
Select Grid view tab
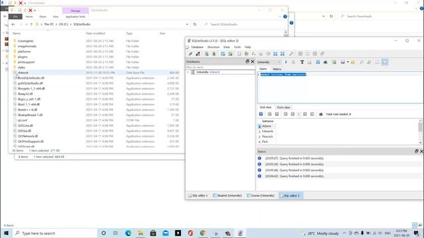click(x=266, y=107)
